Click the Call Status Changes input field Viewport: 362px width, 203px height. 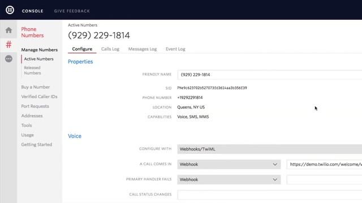coord(270,195)
